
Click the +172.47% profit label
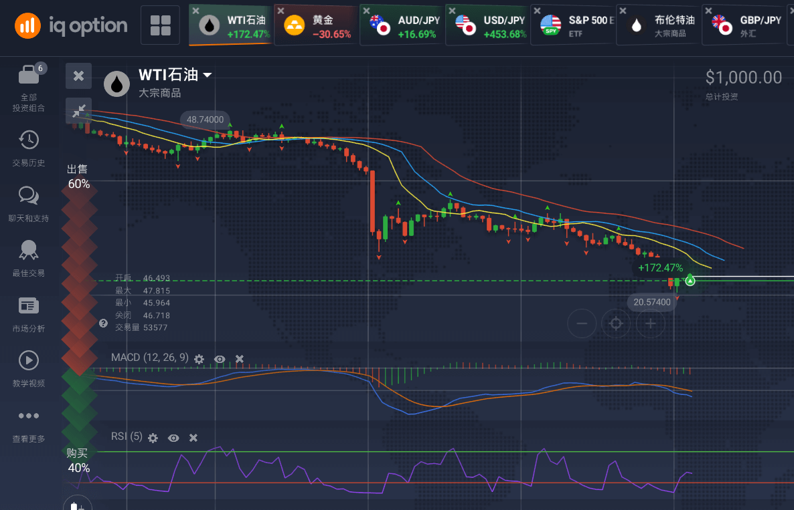[x=660, y=267]
